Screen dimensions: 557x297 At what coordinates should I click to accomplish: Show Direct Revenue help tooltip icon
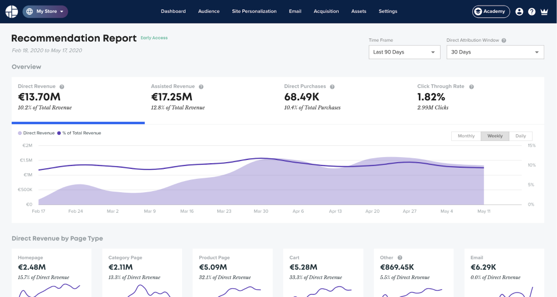(x=62, y=87)
